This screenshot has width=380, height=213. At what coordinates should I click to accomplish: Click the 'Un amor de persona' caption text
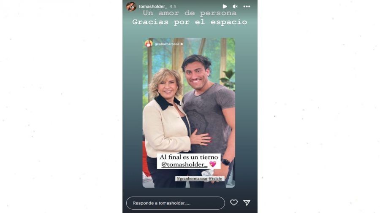point(190,13)
